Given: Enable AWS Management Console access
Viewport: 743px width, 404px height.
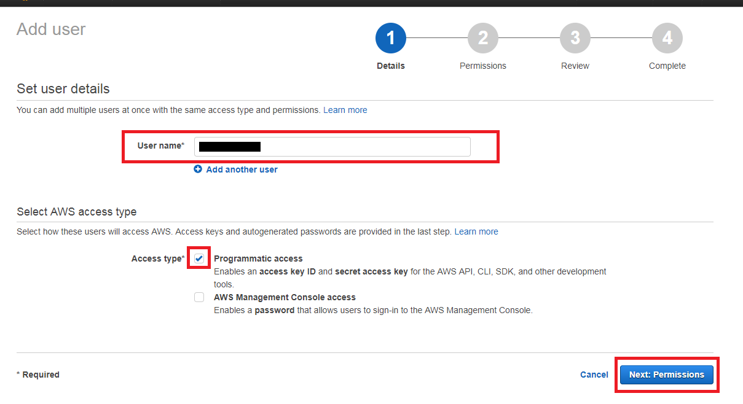Looking at the screenshot, I should pyautogui.click(x=199, y=297).
